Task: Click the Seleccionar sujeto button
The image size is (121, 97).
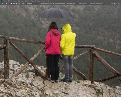Action: point(83,4)
